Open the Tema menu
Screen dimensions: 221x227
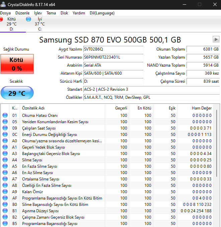[x=51, y=13]
